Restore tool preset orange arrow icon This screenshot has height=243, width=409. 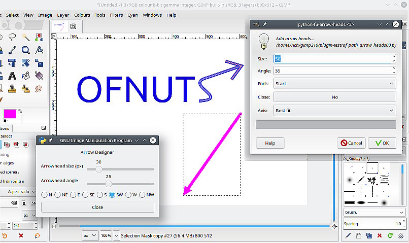5,236
